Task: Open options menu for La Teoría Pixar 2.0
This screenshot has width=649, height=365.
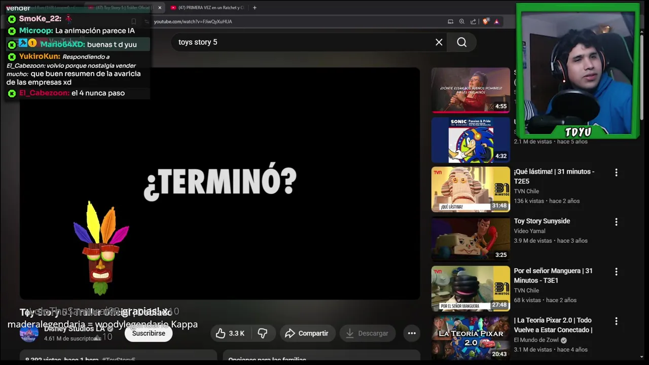Action: coord(616,321)
